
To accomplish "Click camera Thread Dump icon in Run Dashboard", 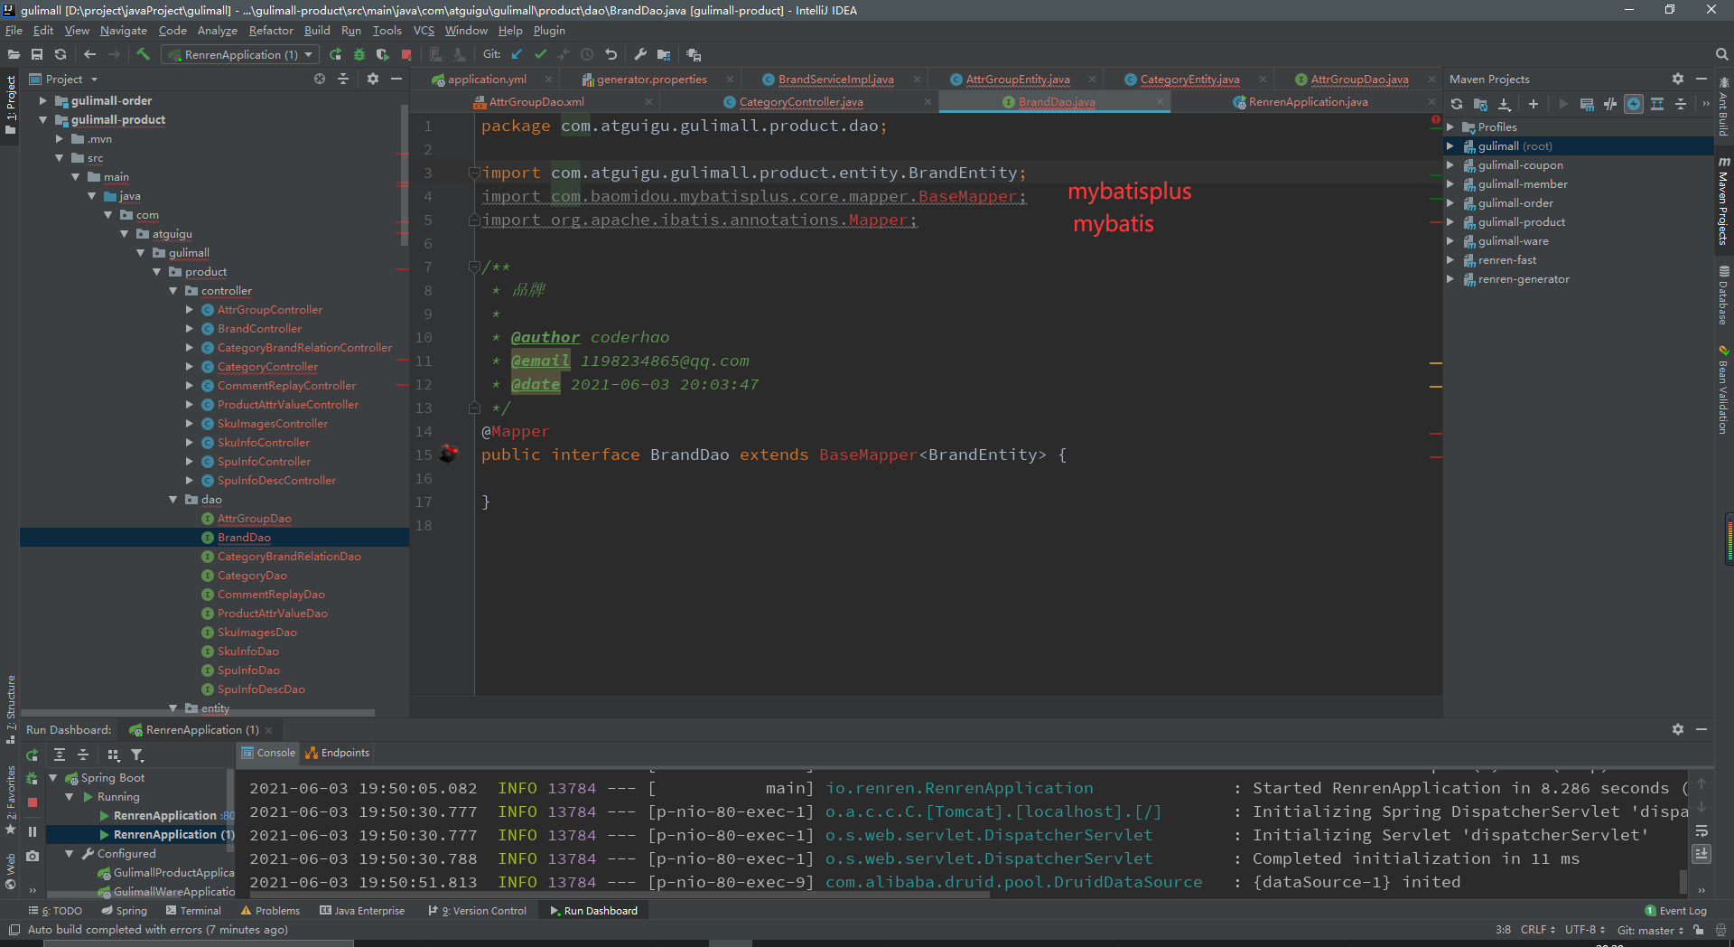I will coord(33,855).
